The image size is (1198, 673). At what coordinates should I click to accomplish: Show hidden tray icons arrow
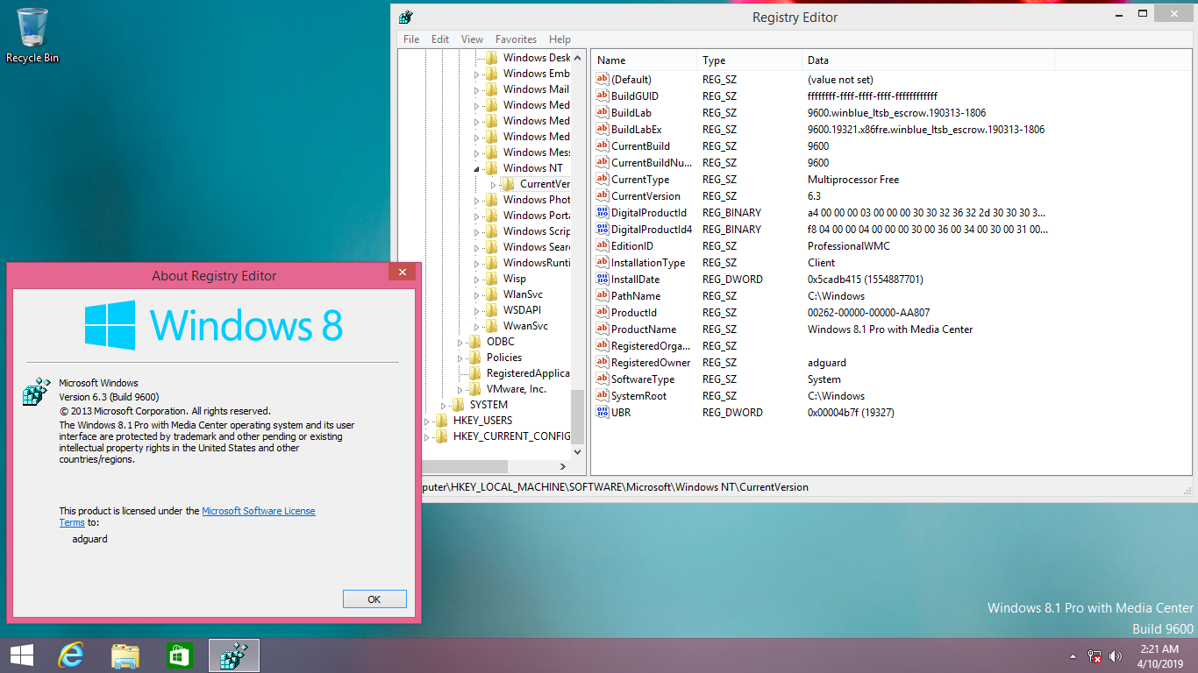1073,655
